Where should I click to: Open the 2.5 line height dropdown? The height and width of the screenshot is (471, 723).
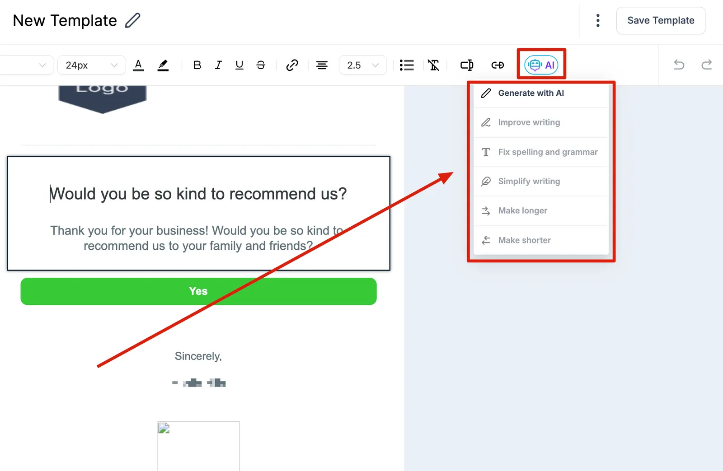[363, 65]
